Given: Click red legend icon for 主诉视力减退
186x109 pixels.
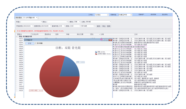Looking at the screenshot, I should pyautogui.click(x=96, y=54).
